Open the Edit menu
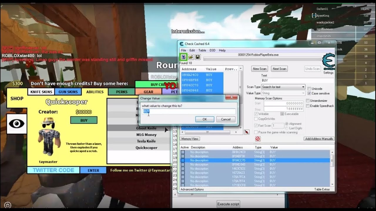Screen dimensions: 376x211 click(192, 50)
